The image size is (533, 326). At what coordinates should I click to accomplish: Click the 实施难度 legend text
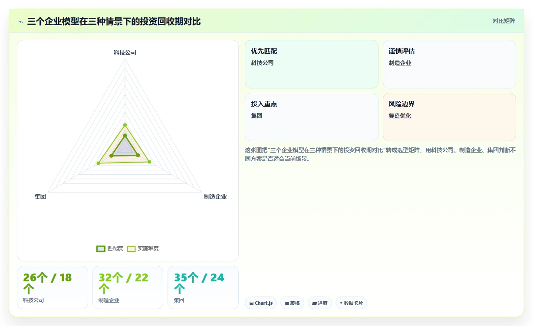coord(148,248)
